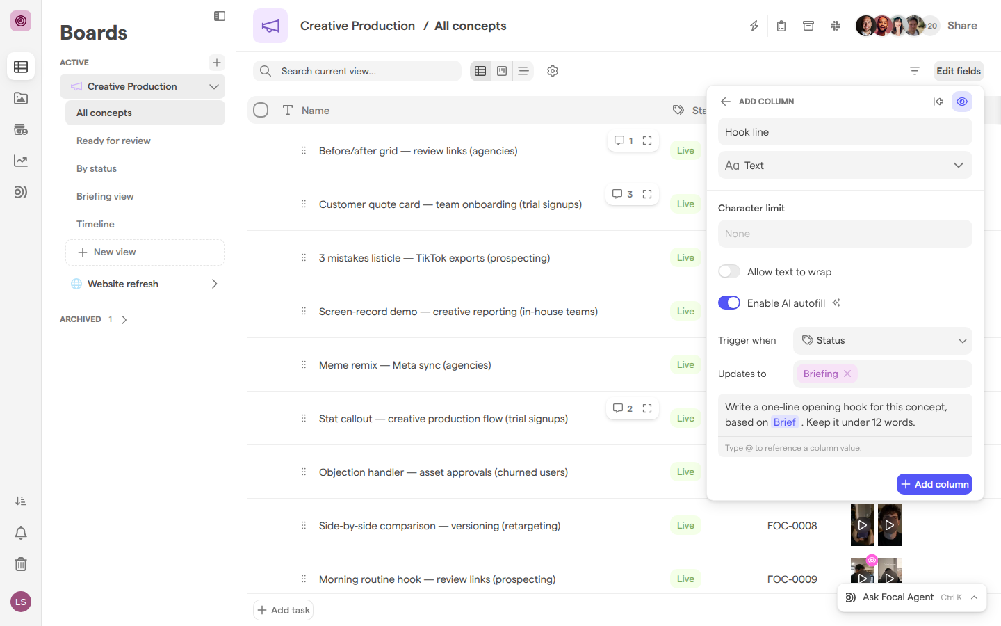Click the Share button
The image size is (1001, 626).
click(x=962, y=26)
